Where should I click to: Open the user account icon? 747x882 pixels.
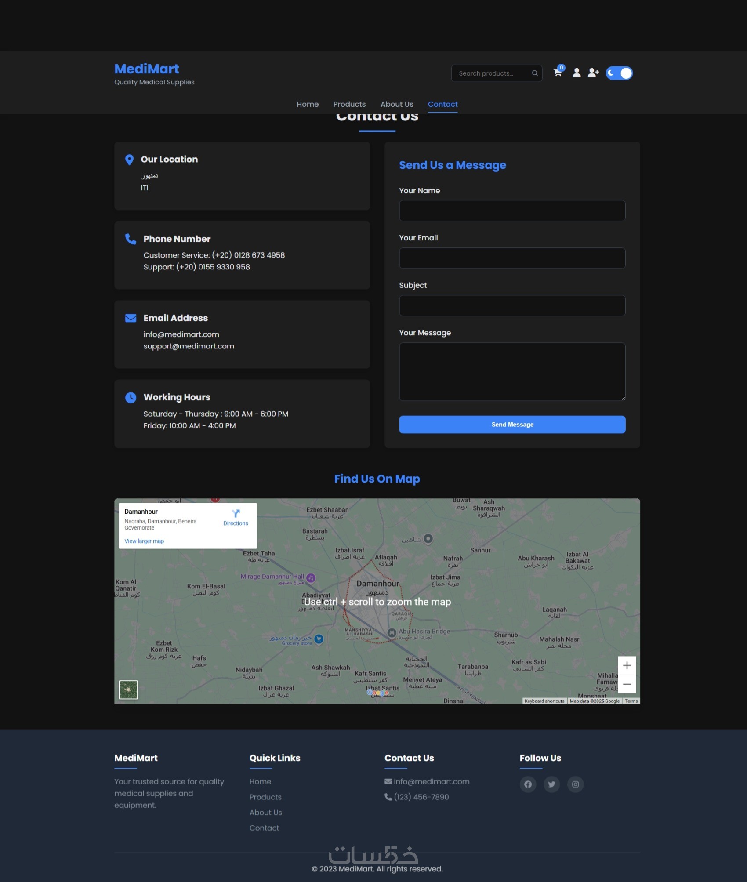tap(577, 73)
